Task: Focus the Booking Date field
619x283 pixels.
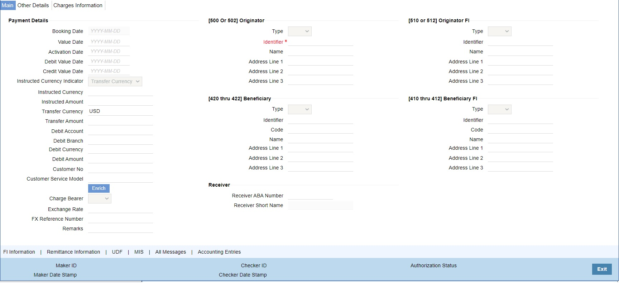Action: pos(109,31)
